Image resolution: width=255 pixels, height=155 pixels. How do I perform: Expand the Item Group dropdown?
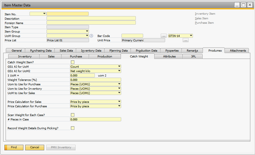[87, 31]
